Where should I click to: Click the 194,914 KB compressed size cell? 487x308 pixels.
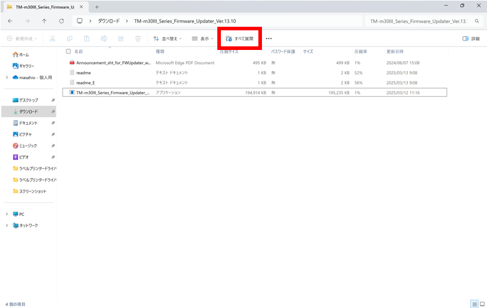[x=255, y=92]
